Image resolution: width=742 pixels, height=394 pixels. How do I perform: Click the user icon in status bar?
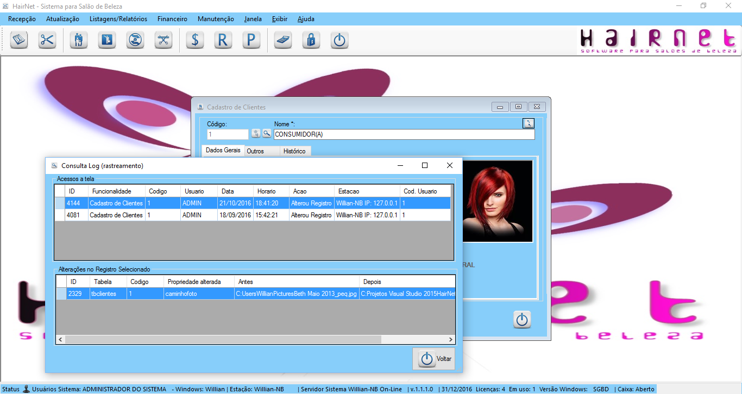26,389
